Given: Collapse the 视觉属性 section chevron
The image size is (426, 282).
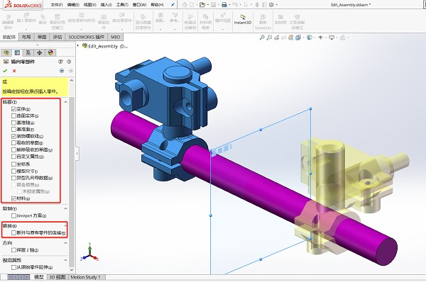Looking at the screenshot, I should click(x=65, y=260).
